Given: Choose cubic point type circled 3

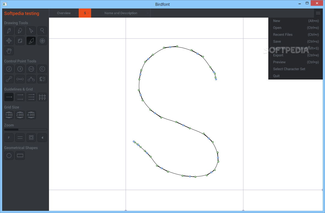Looking at the screenshot, I should click(x=20, y=69).
